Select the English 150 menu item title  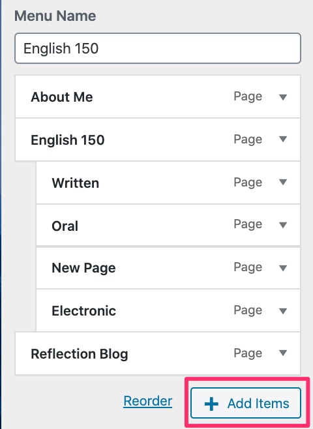pyautogui.click(x=68, y=140)
